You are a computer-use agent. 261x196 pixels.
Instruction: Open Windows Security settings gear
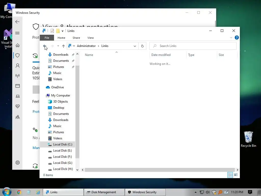[x=18, y=163]
